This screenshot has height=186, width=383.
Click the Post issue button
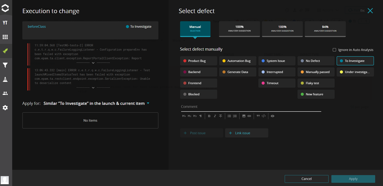202,133
